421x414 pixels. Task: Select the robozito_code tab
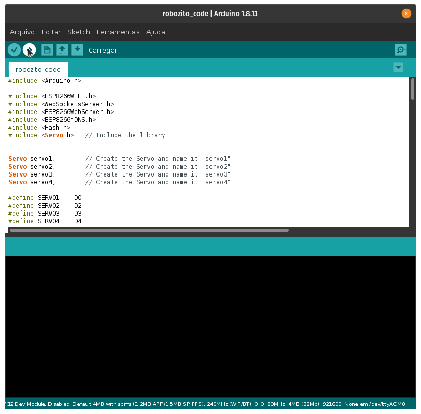tap(38, 69)
